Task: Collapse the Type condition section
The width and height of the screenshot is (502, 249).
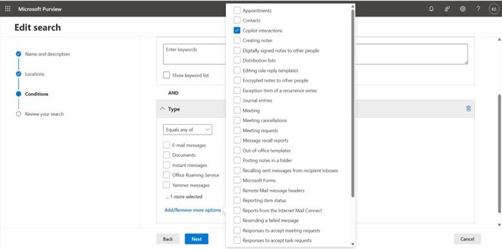Action: click(x=162, y=109)
